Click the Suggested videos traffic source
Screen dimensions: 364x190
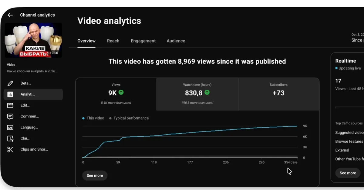pos(349,133)
